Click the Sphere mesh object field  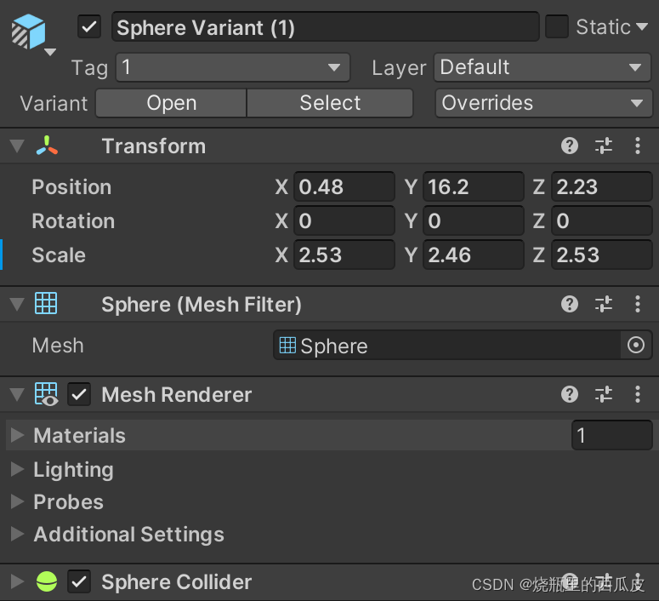click(x=447, y=346)
